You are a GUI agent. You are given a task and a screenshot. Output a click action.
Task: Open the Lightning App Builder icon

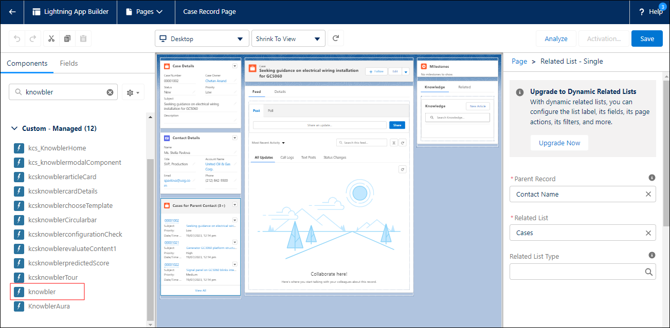(x=37, y=11)
